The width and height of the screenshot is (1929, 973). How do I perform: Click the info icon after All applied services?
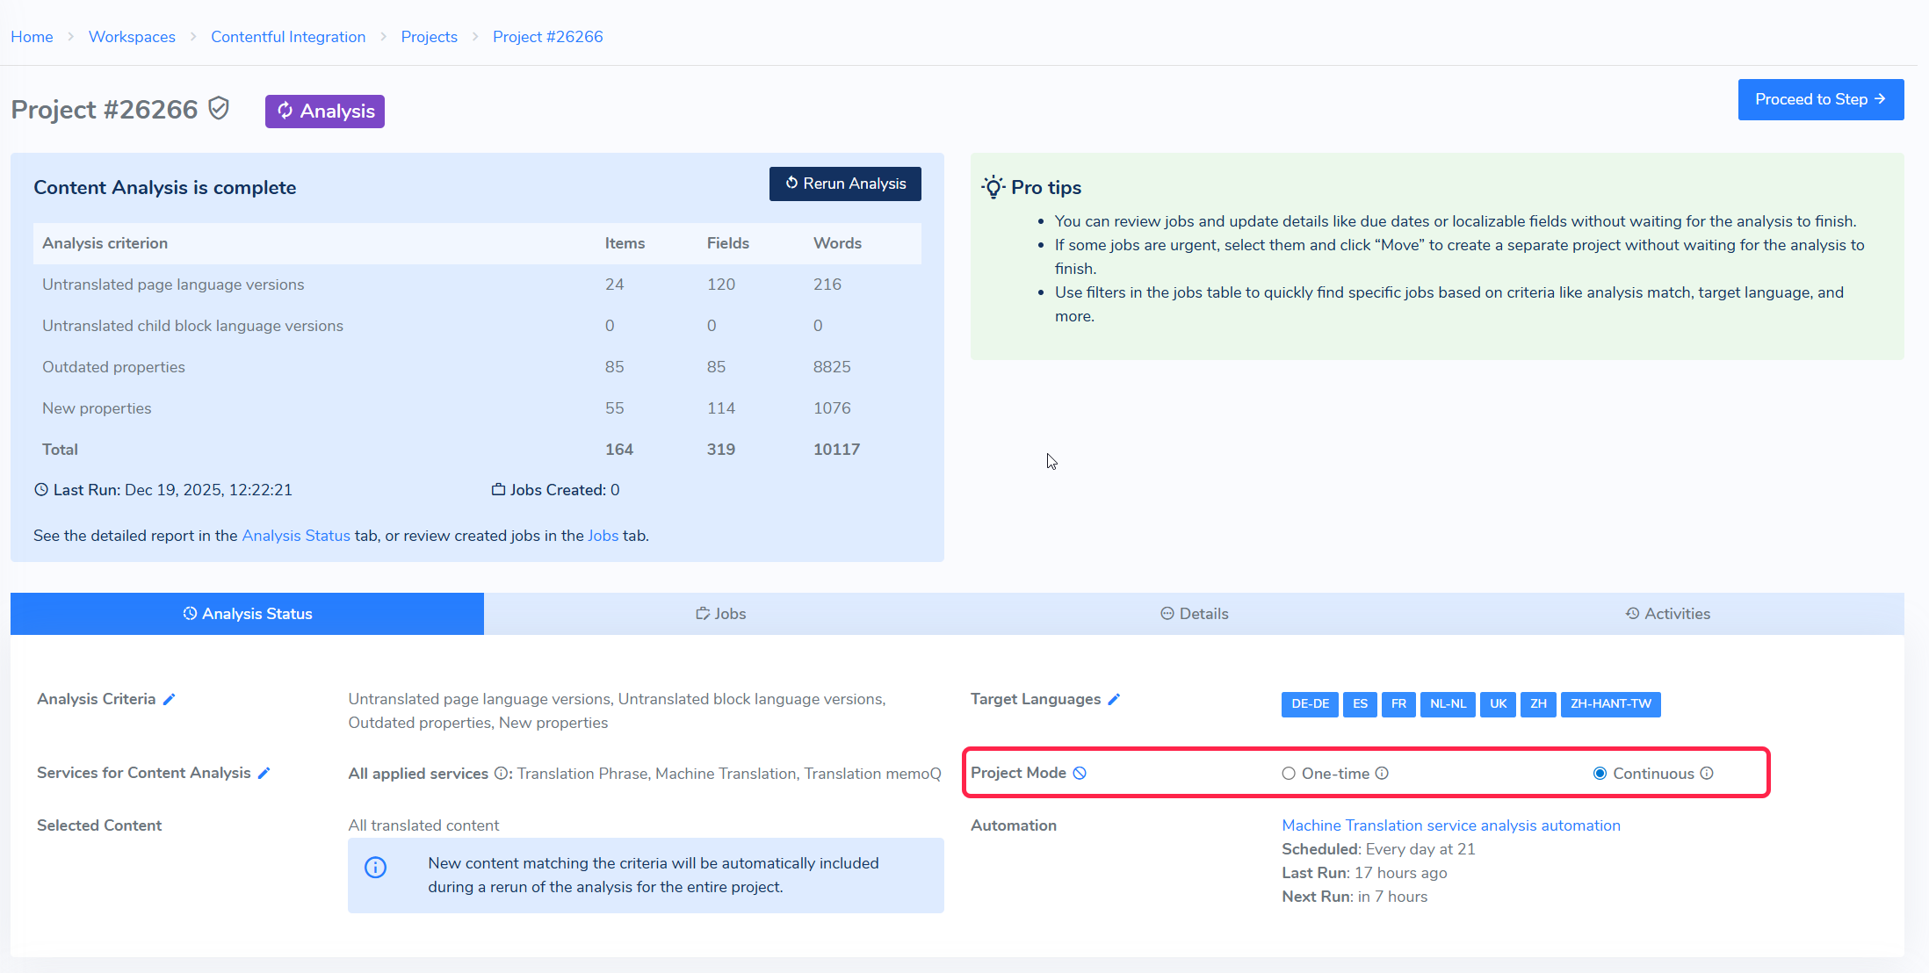click(x=501, y=773)
